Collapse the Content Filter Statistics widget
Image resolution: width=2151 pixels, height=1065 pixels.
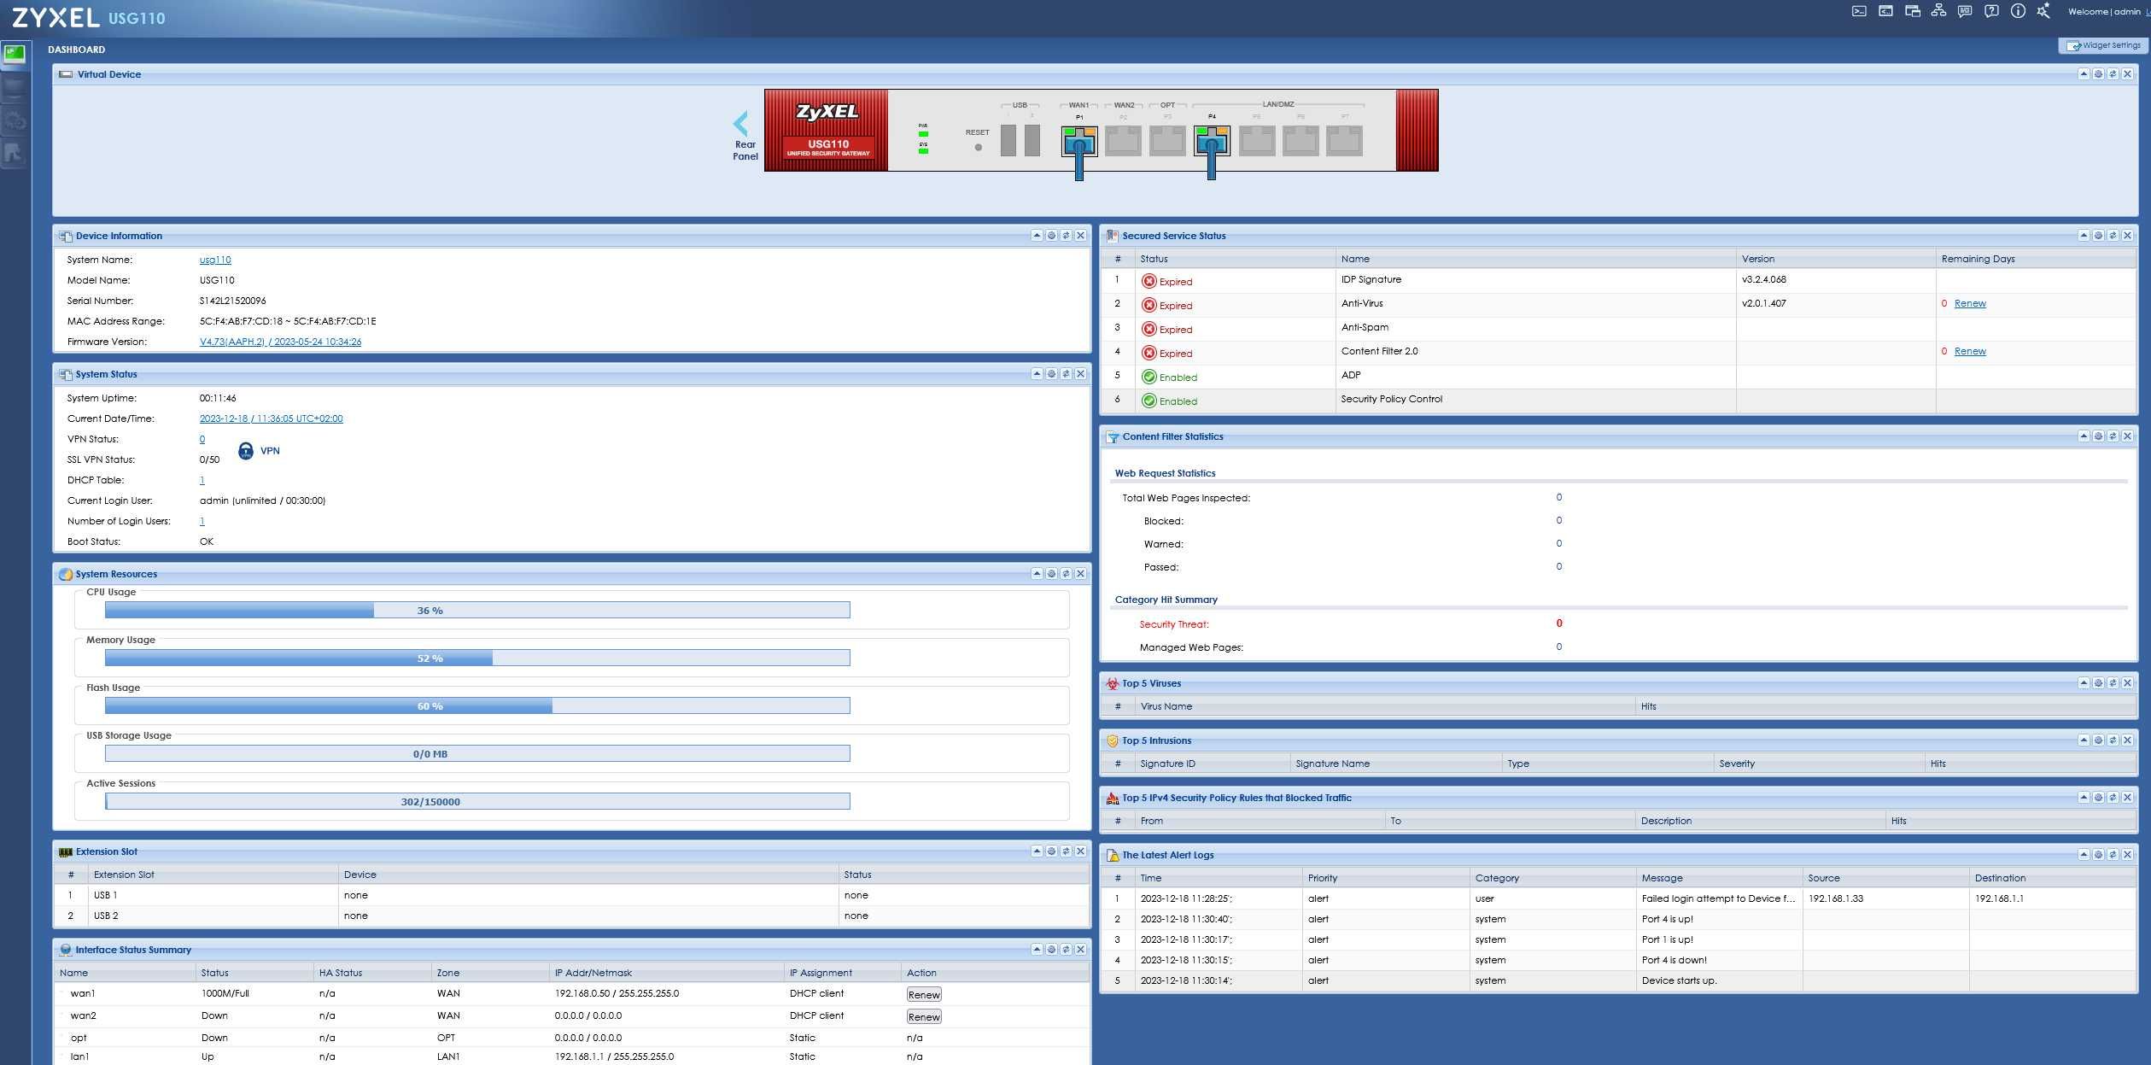(2084, 436)
